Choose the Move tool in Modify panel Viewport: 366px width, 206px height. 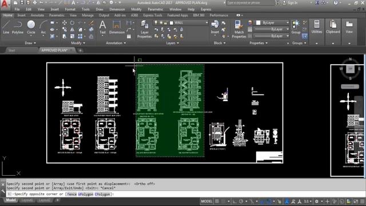click(x=65, y=23)
